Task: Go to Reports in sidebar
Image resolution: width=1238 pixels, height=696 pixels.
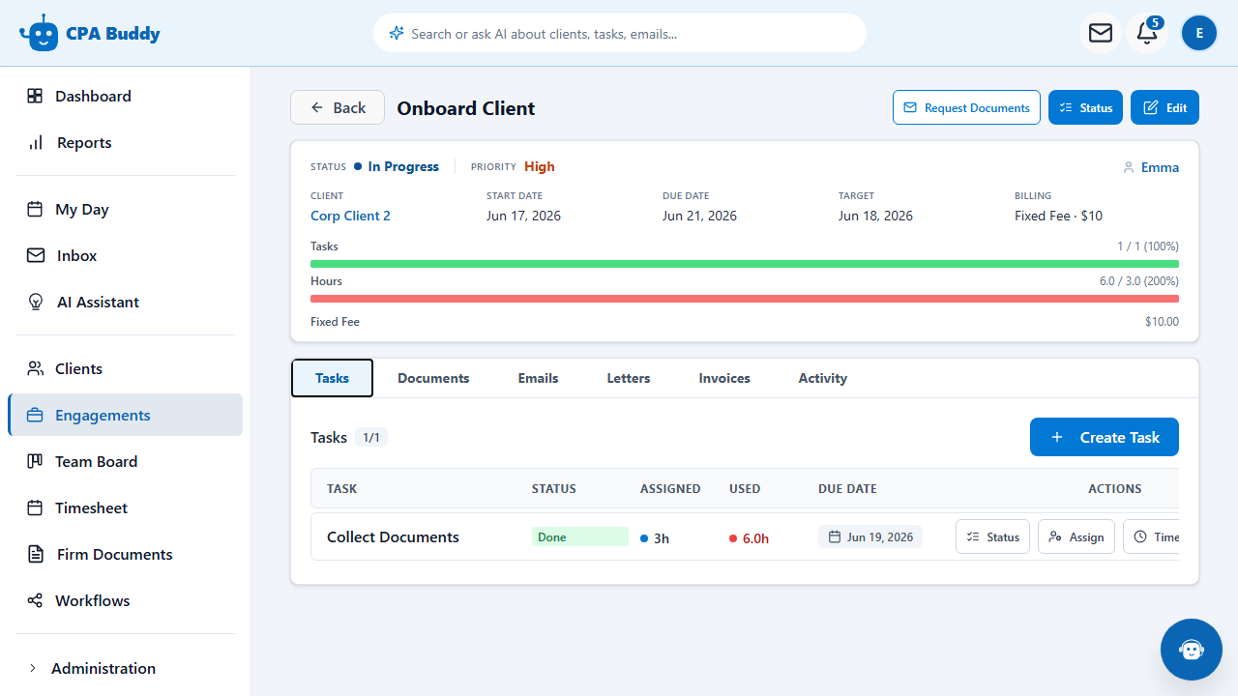Action: [x=125, y=142]
